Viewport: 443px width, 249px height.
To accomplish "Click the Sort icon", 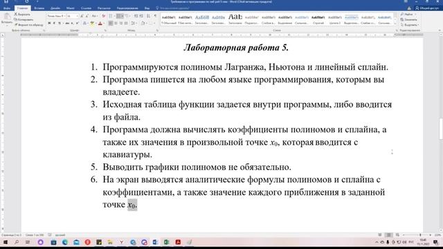I will click(149, 16).
